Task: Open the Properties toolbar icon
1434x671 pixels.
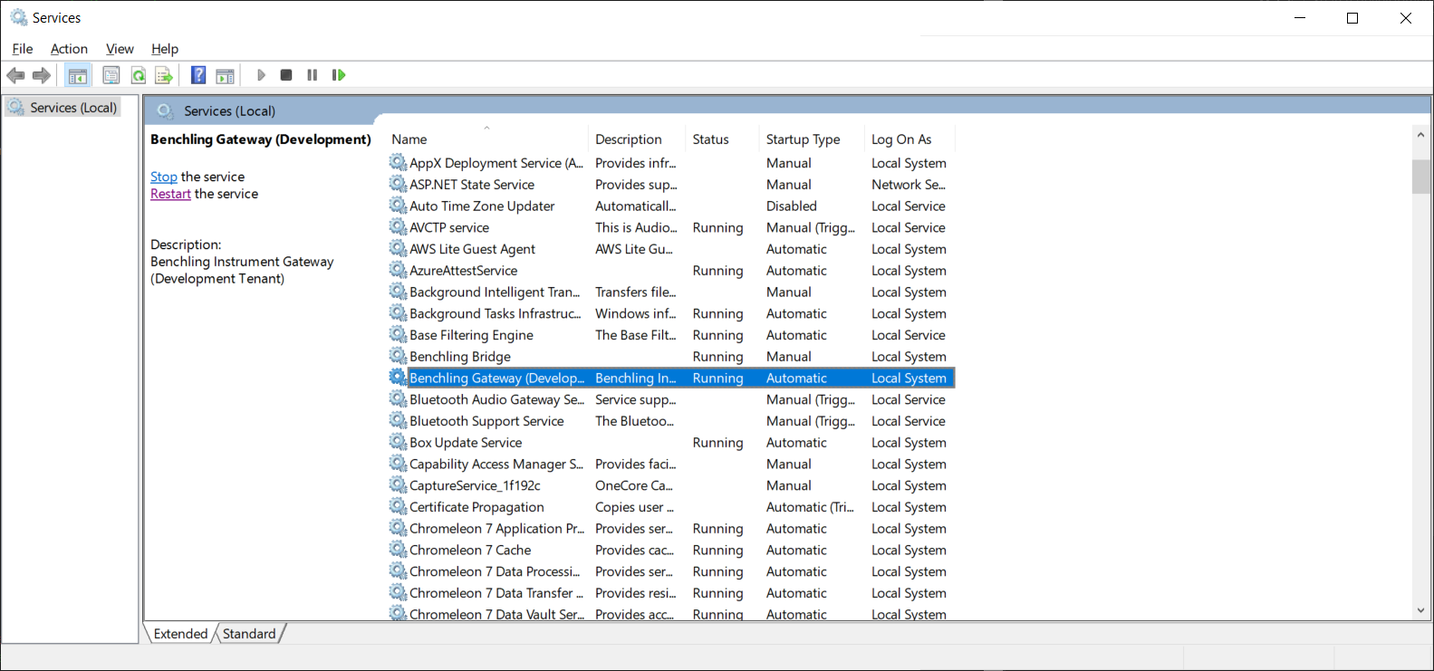Action: (x=111, y=75)
